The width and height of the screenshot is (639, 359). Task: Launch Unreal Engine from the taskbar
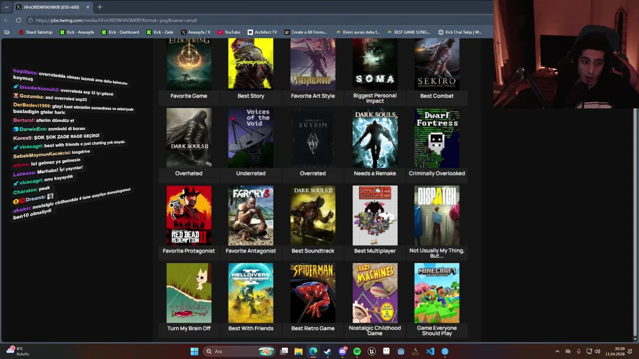[371, 352]
